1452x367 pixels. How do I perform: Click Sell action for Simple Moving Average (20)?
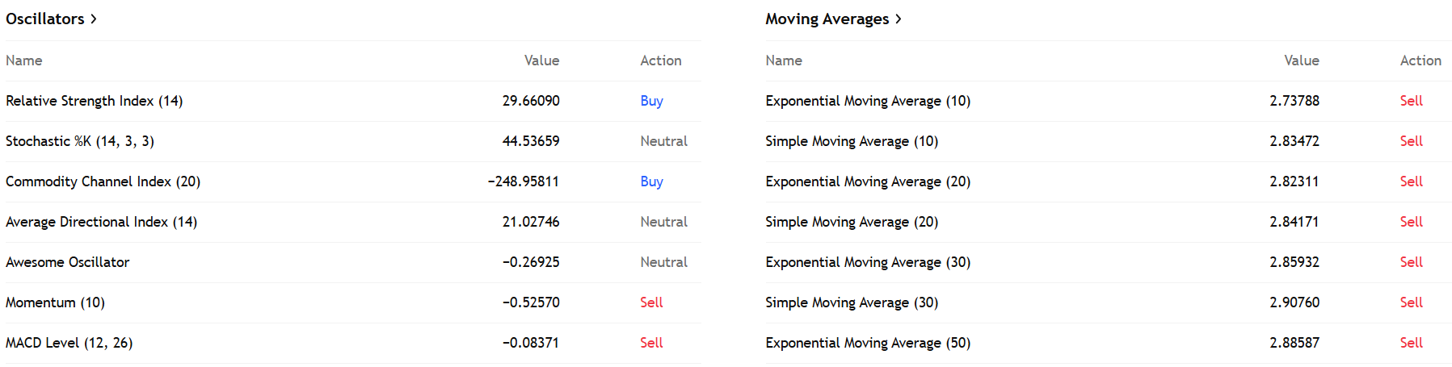(x=1411, y=222)
